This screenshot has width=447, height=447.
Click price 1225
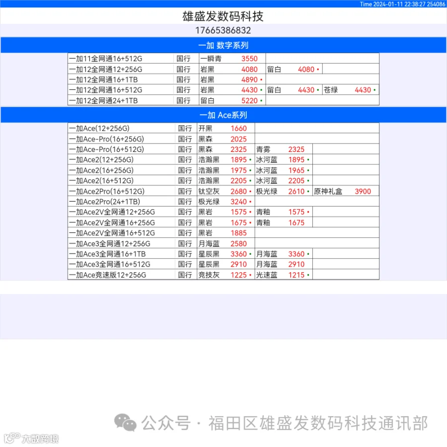(238, 275)
